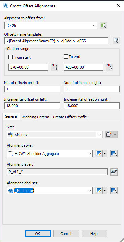
Task: Switch to the Create Offset Profile tab
Action: pos(70,117)
